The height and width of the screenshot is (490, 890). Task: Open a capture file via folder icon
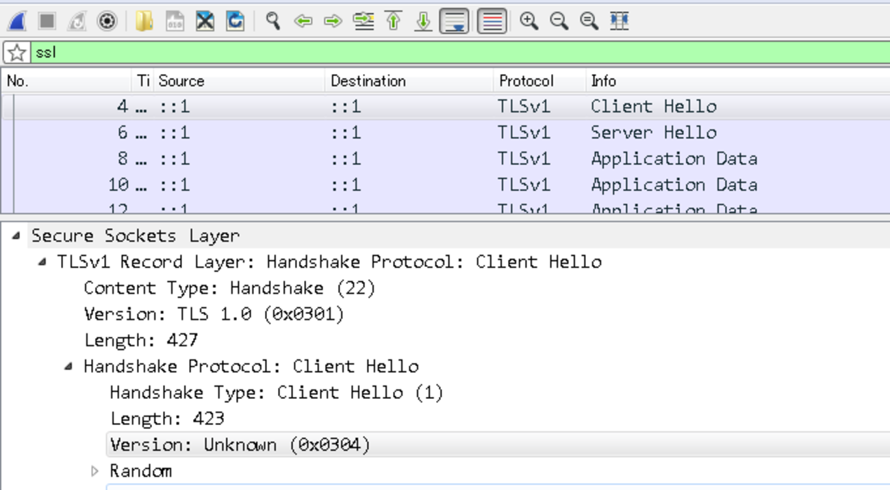coord(144,21)
